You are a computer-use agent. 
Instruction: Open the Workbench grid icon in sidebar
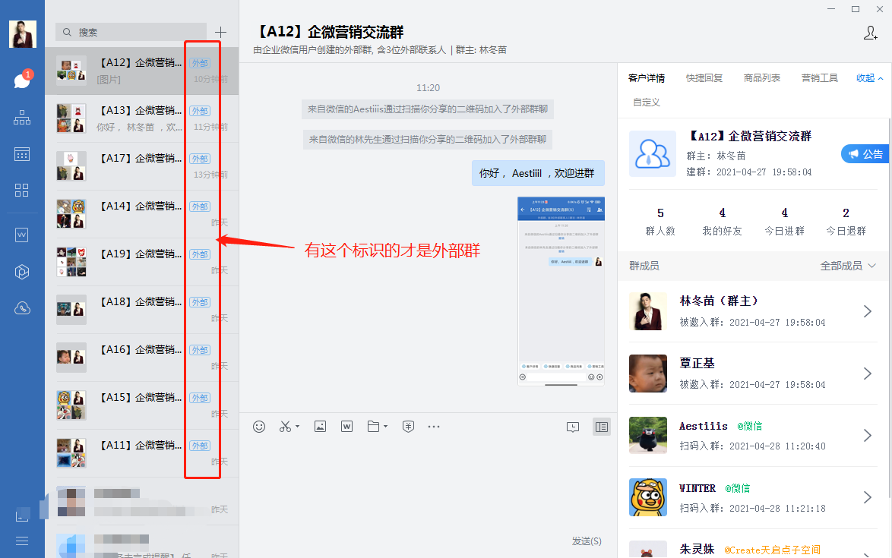pyautogui.click(x=21, y=191)
